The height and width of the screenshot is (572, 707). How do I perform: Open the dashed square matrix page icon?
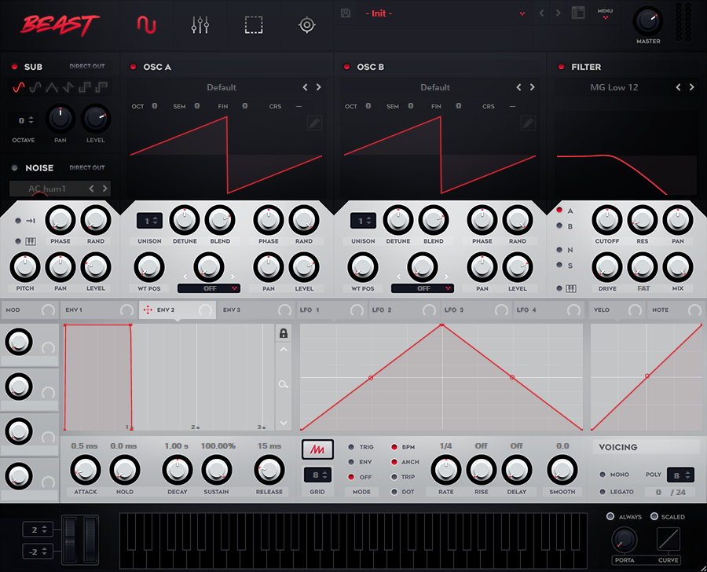(254, 25)
